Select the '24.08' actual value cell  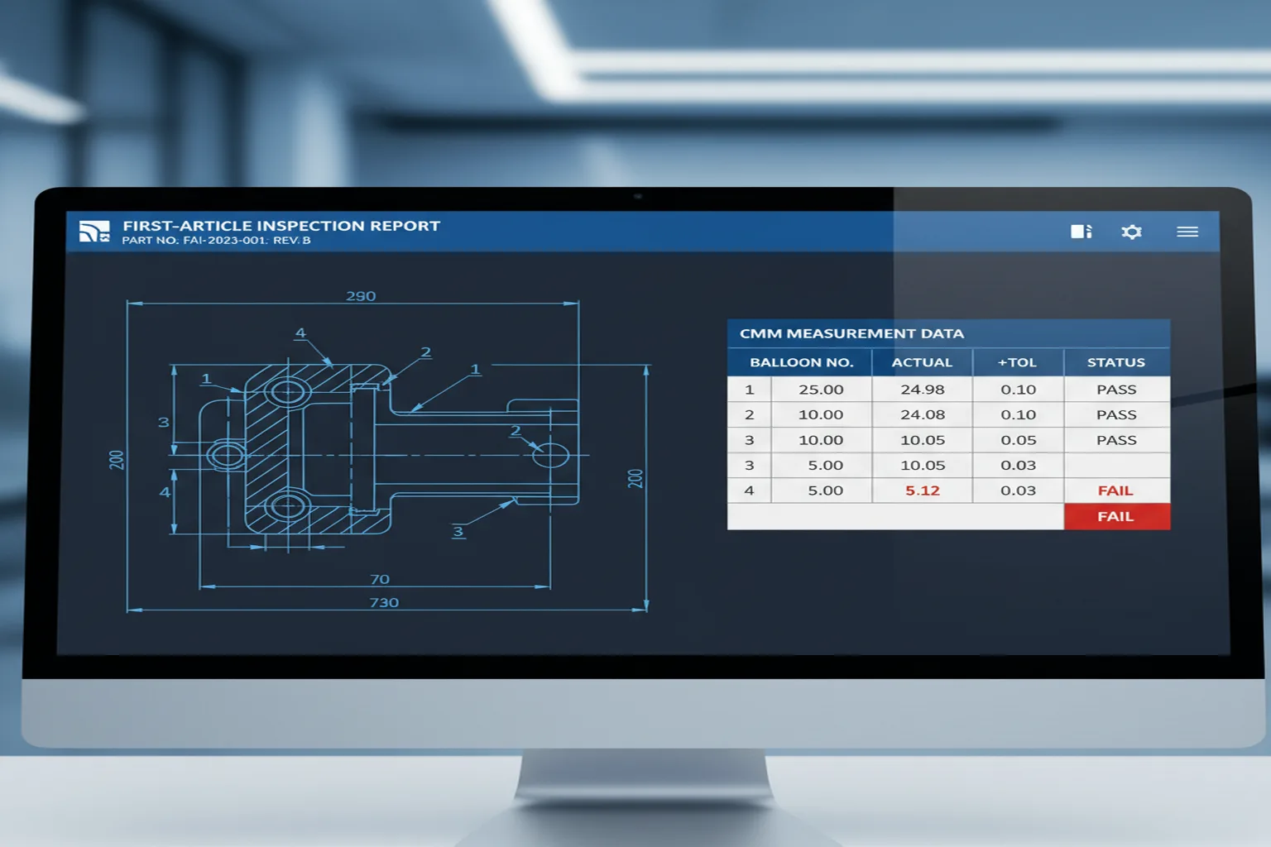(x=922, y=414)
